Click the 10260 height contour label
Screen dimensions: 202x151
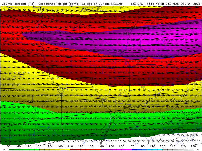click(120, 52)
